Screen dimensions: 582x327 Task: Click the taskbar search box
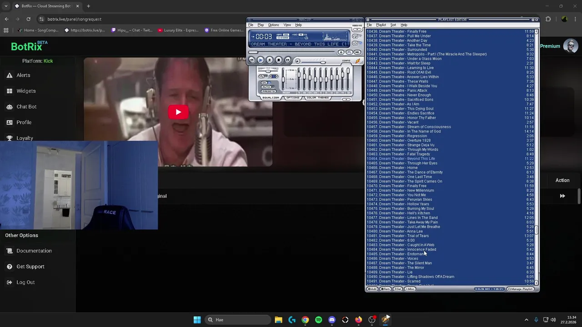pyautogui.click(x=237, y=320)
